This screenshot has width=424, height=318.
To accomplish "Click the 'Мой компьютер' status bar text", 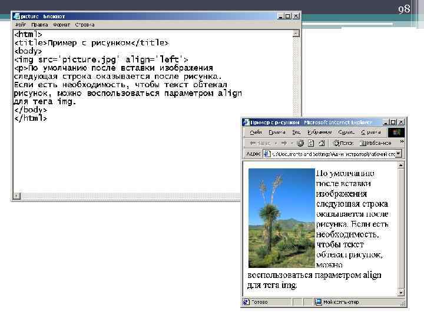I will click(341, 302).
